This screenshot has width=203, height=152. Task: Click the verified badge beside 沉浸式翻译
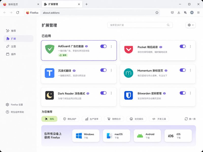click(x=74, y=71)
